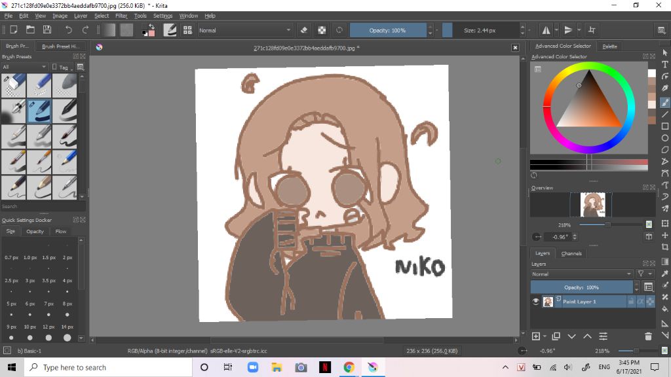Screen dimensions: 671x377
Task: Close the open document tab
Action: click(515, 47)
